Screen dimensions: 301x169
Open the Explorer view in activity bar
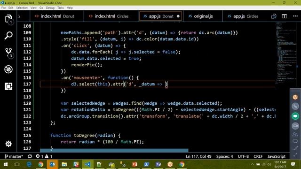8,19
